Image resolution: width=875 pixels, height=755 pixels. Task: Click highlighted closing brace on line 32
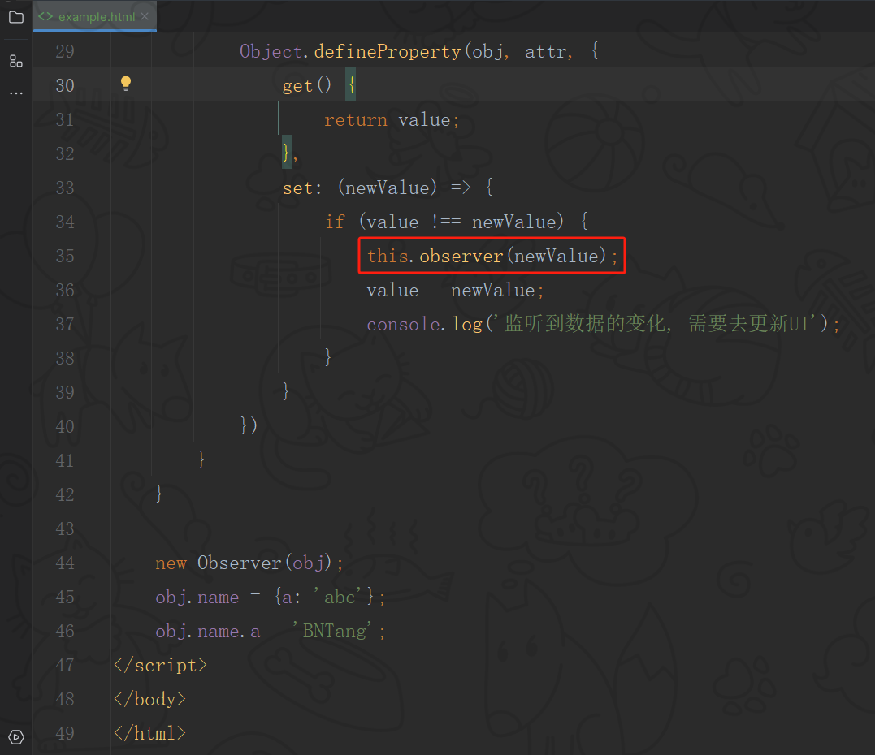287,153
